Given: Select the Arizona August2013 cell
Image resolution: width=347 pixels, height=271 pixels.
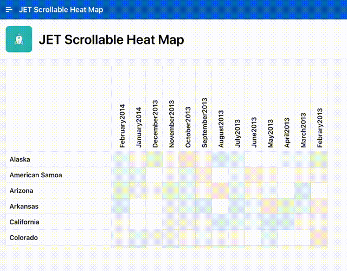Looking at the screenshot, I should tap(220, 191).
